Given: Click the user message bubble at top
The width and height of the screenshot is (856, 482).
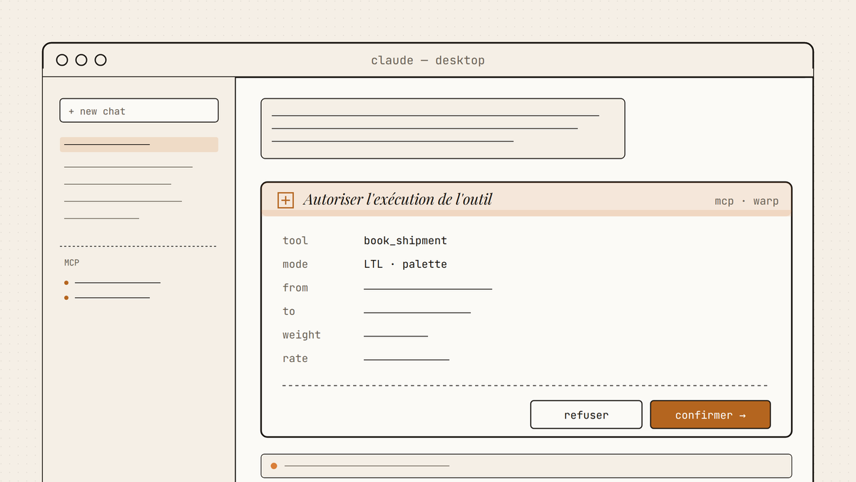Looking at the screenshot, I should [443, 129].
